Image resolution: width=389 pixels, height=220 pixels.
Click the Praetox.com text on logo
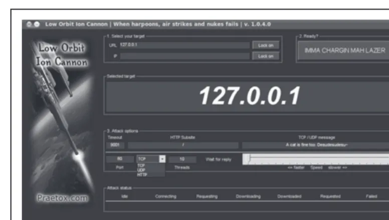63,198
